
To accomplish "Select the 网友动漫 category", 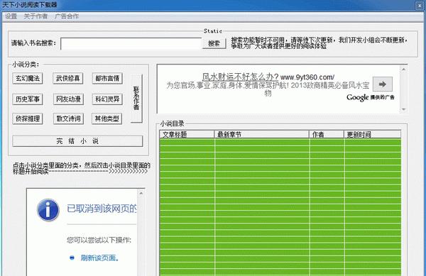I will (68, 99).
